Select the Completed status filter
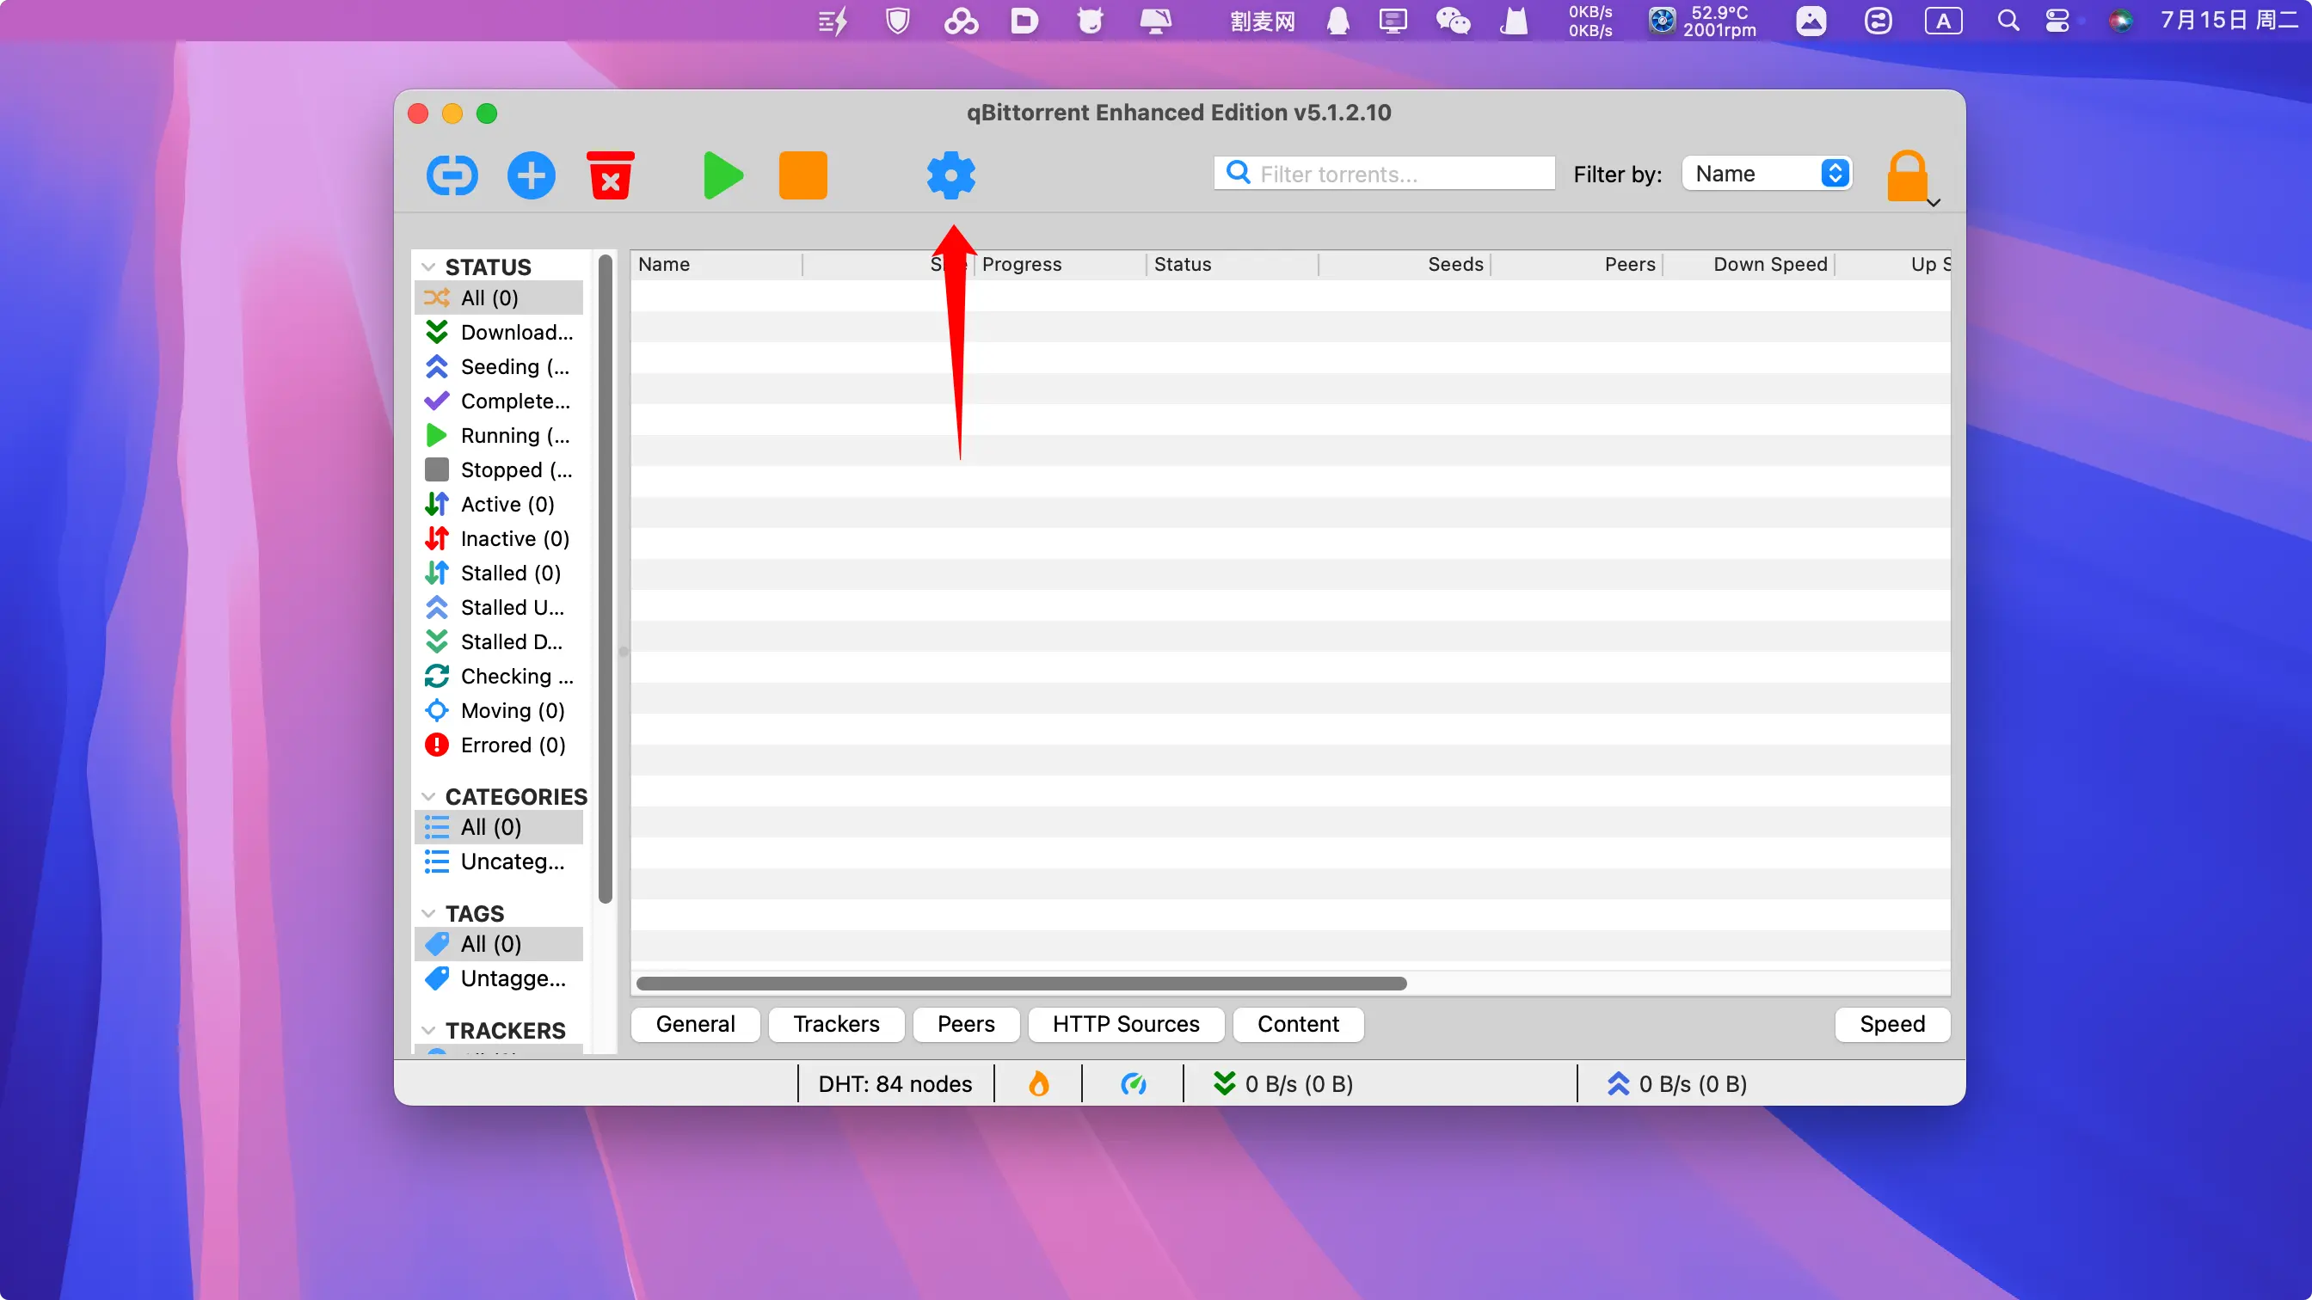The height and width of the screenshot is (1300, 2312). click(499, 401)
